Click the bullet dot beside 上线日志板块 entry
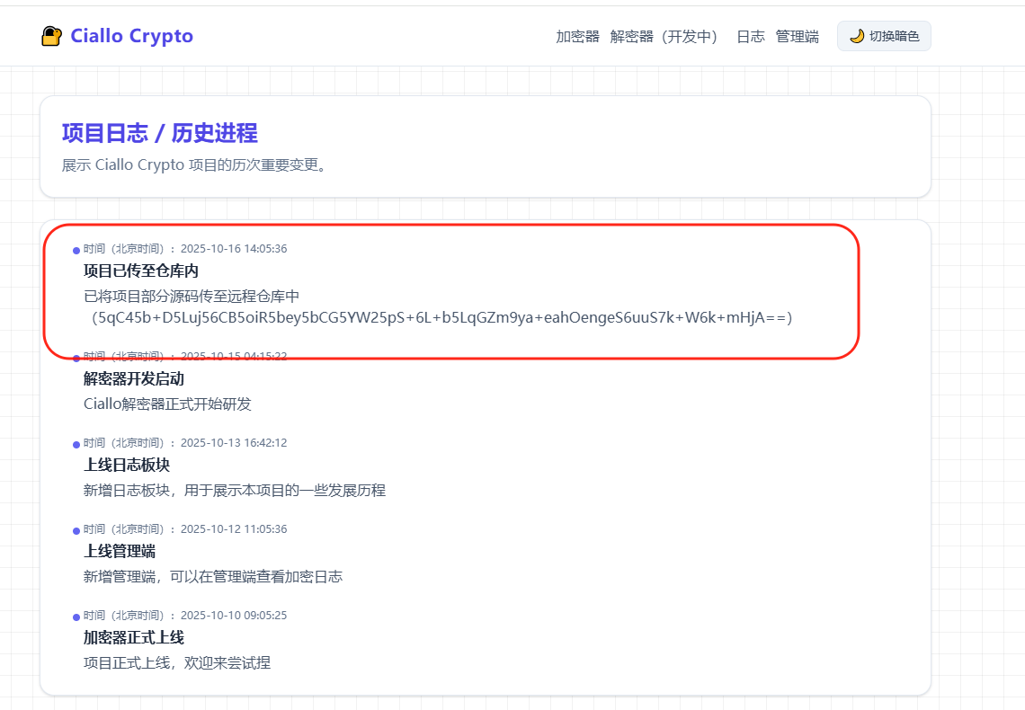 (76, 444)
